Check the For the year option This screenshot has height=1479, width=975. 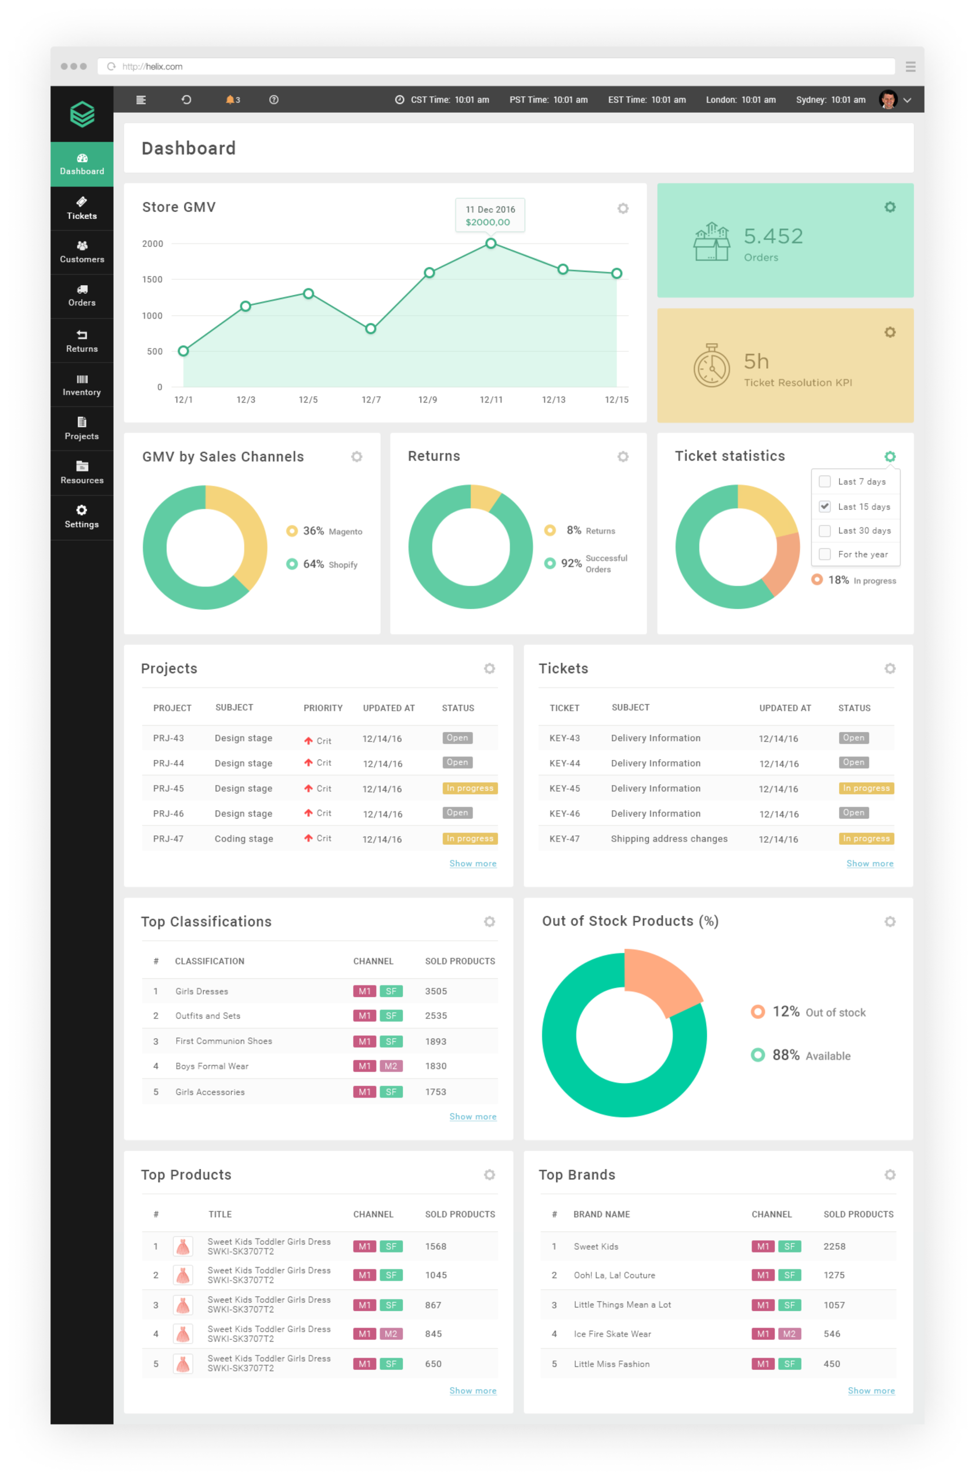click(825, 554)
